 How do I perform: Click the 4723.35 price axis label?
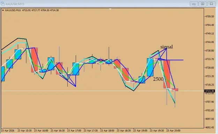(210, 76)
